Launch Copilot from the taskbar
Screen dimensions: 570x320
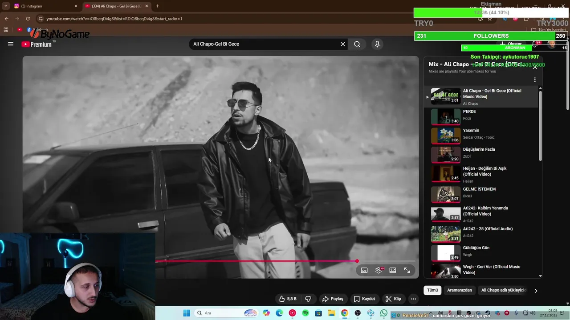pos(266,313)
